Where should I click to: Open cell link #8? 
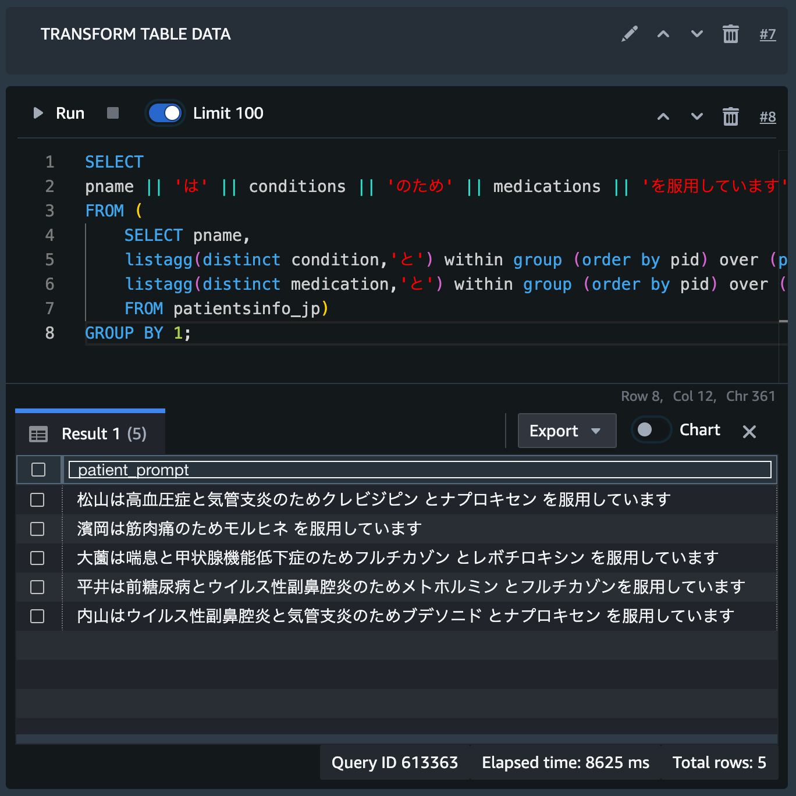pyautogui.click(x=767, y=116)
